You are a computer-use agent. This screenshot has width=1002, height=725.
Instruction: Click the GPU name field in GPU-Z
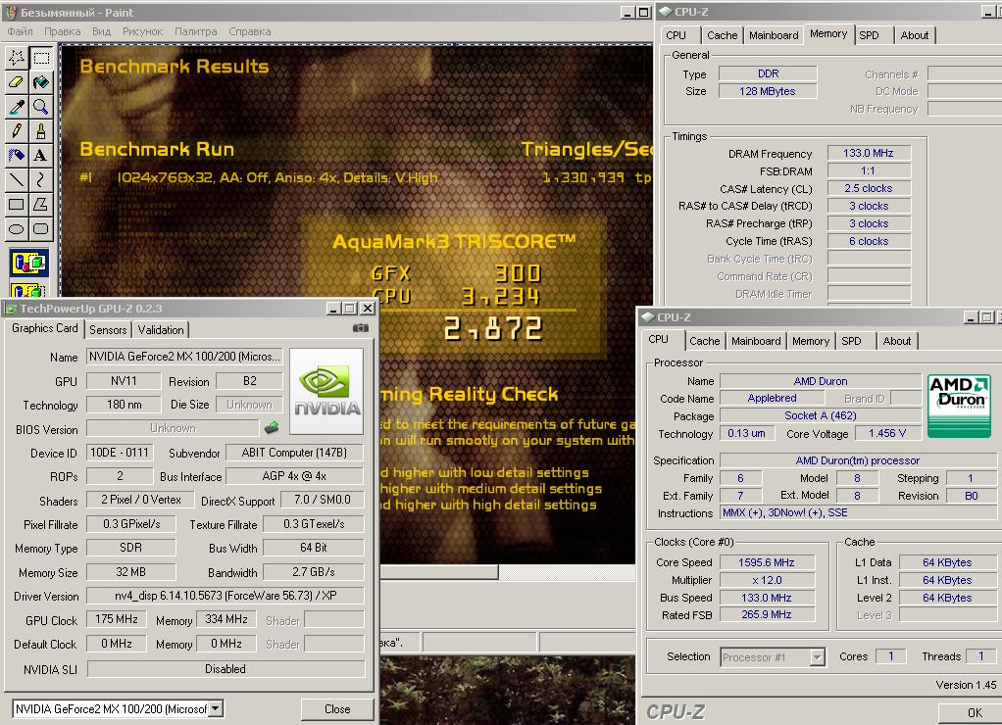(x=184, y=357)
